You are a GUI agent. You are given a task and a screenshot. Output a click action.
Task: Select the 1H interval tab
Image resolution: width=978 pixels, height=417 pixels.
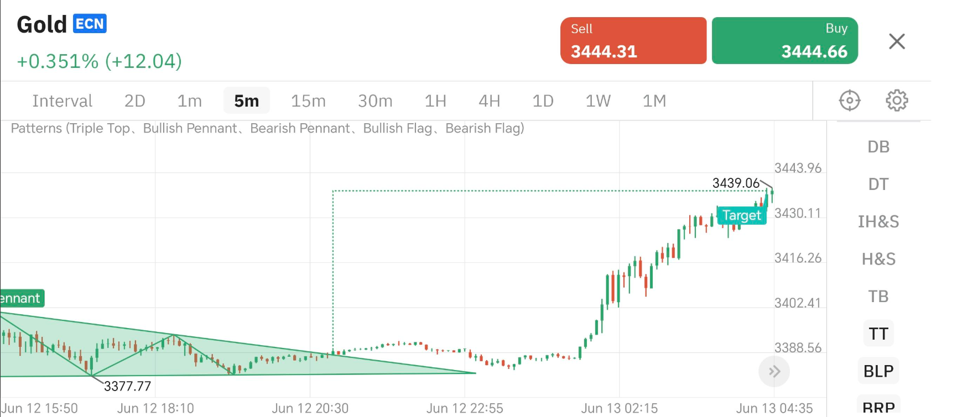pyautogui.click(x=435, y=101)
